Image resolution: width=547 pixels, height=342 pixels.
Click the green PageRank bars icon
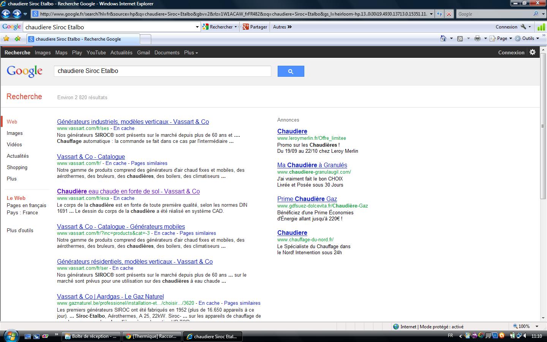click(541, 27)
